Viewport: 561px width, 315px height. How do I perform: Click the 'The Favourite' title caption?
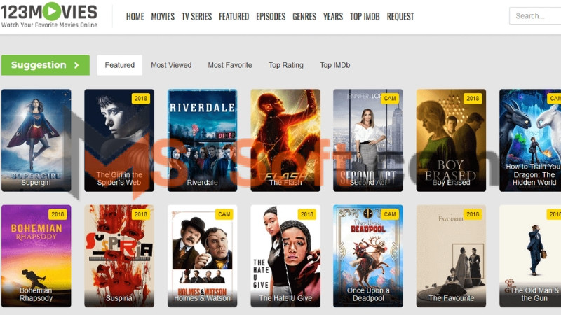pyautogui.click(x=451, y=298)
